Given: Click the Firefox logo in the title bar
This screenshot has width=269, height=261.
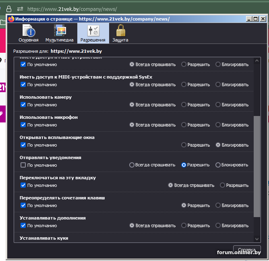Looking at the screenshot, I should click(11, 19).
